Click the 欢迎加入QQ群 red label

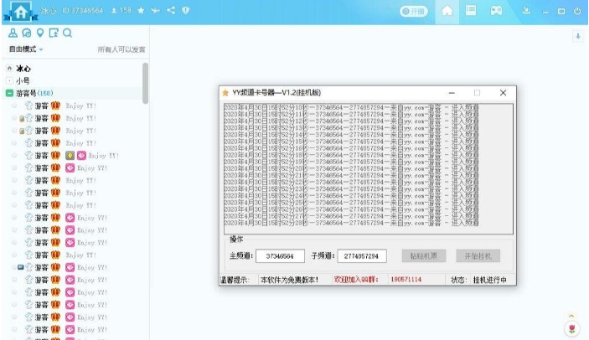356,280
